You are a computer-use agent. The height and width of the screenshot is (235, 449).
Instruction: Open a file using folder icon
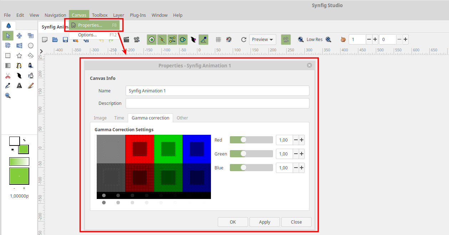click(55, 40)
